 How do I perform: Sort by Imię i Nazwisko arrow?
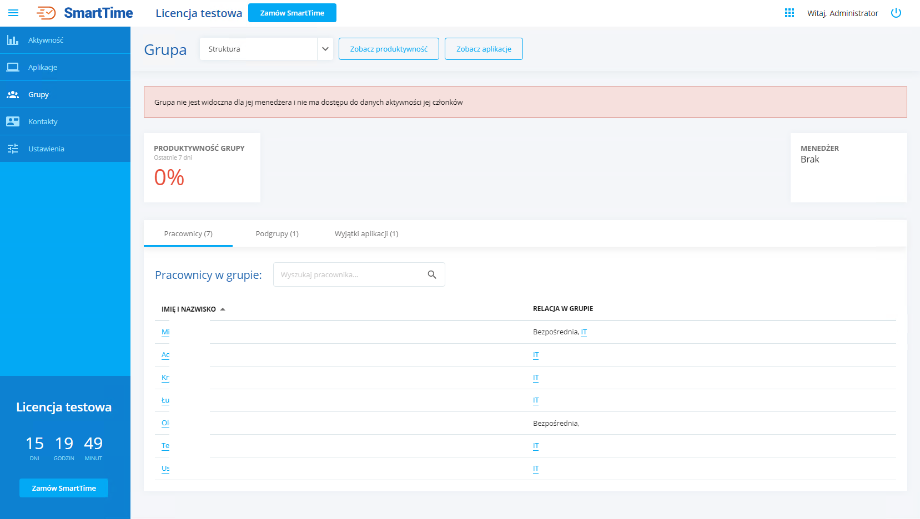tap(223, 309)
